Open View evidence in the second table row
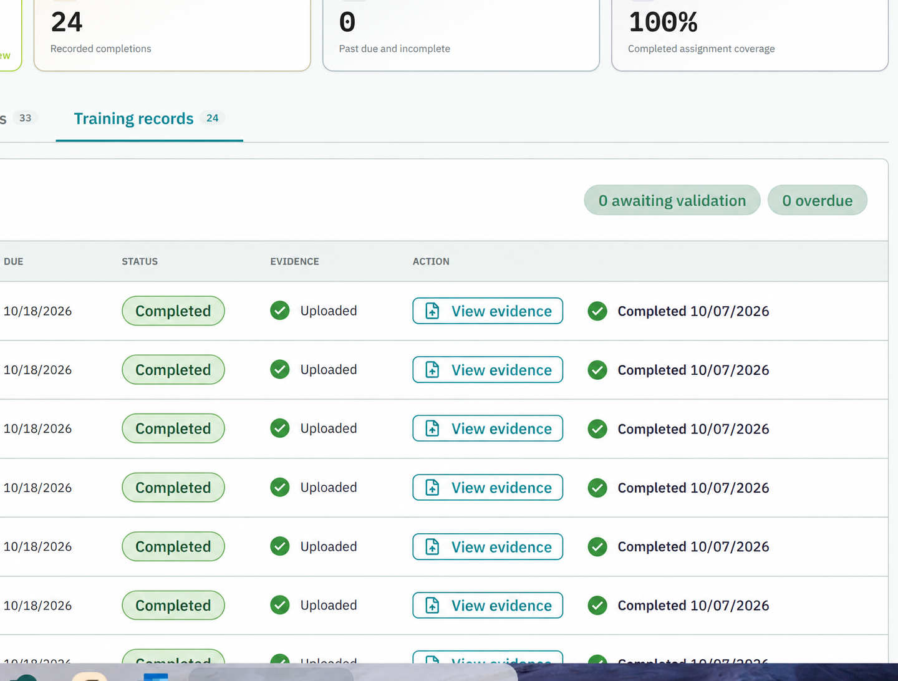Viewport: 898px width, 681px height. (488, 370)
